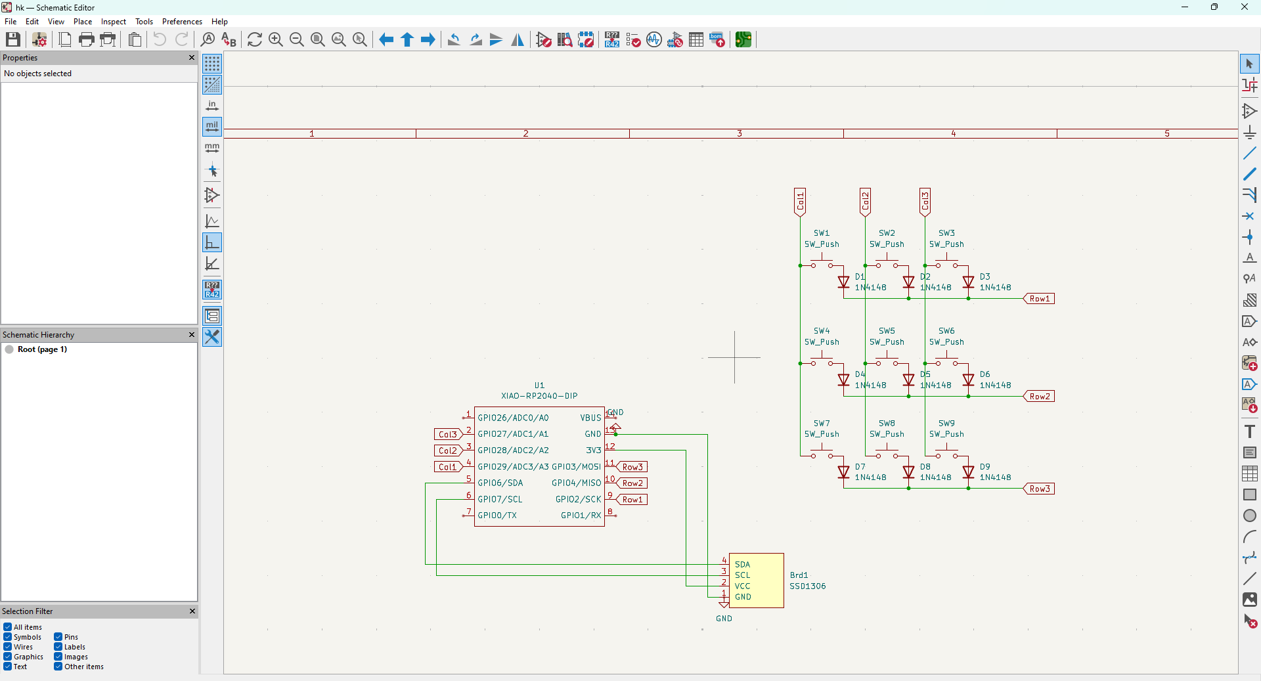
Task: Open the Simulator waveform icon
Action: click(654, 39)
